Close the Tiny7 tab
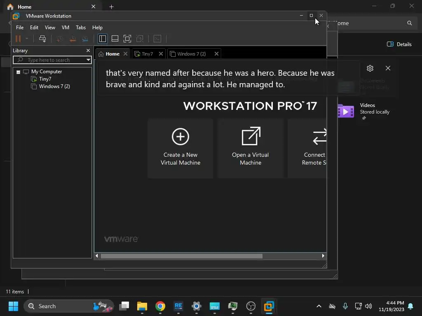The image size is (422, 316). (161, 54)
